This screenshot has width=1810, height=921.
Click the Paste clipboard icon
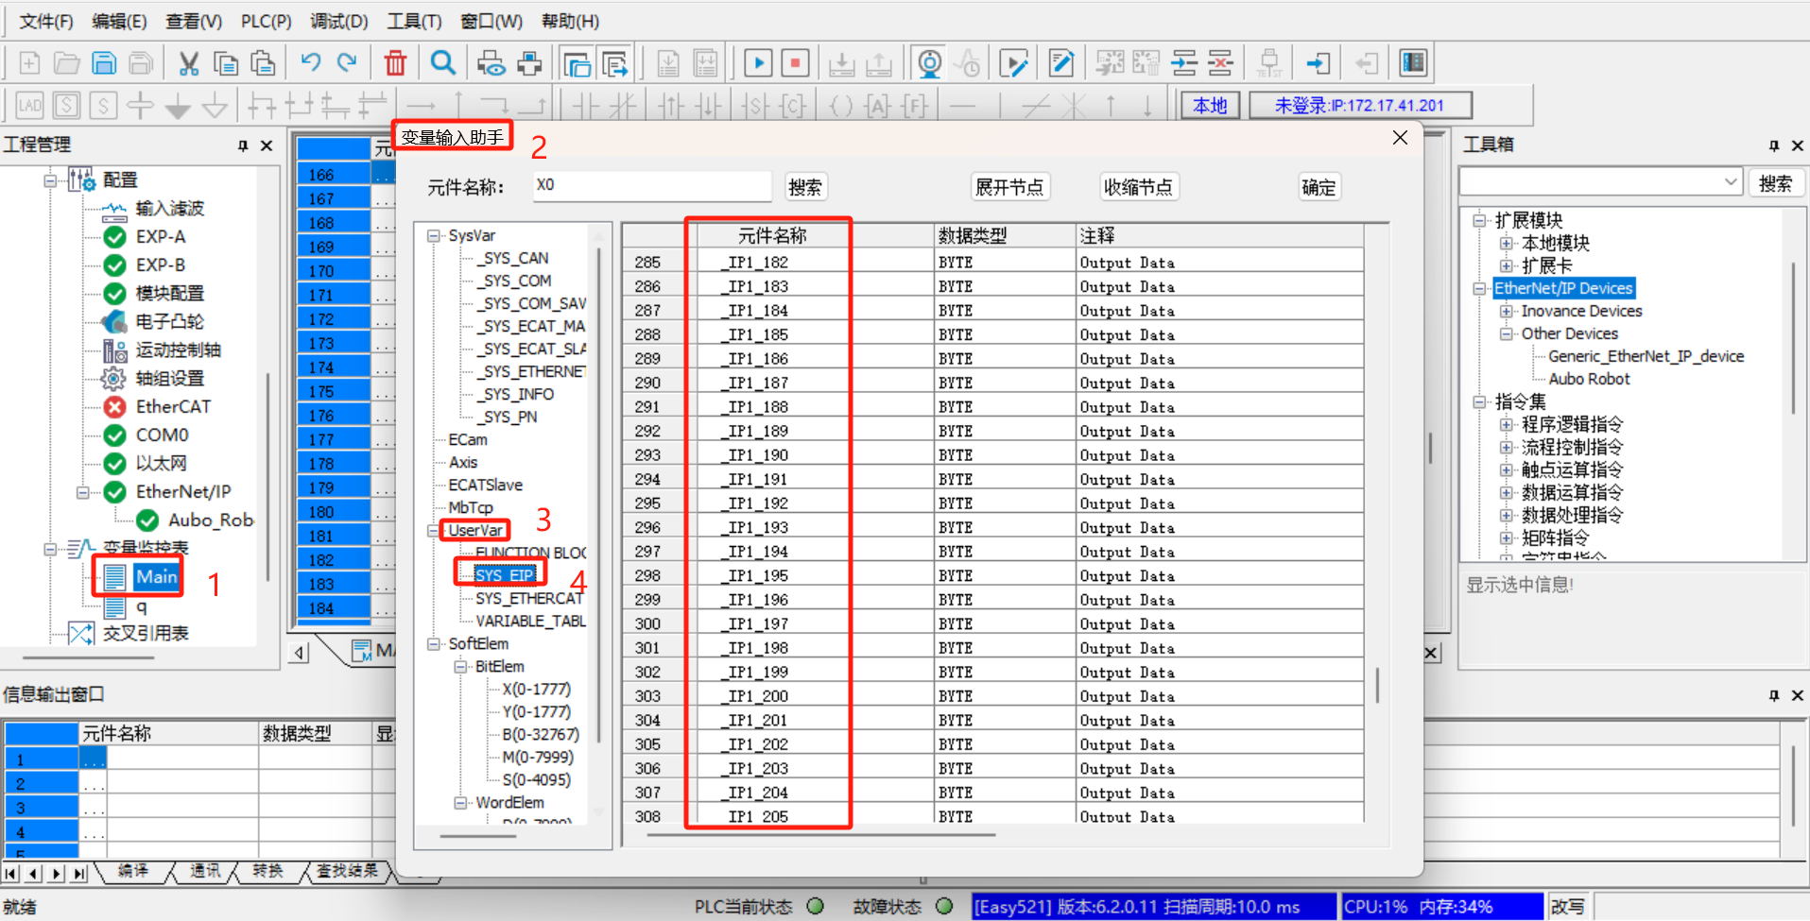click(263, 63)
